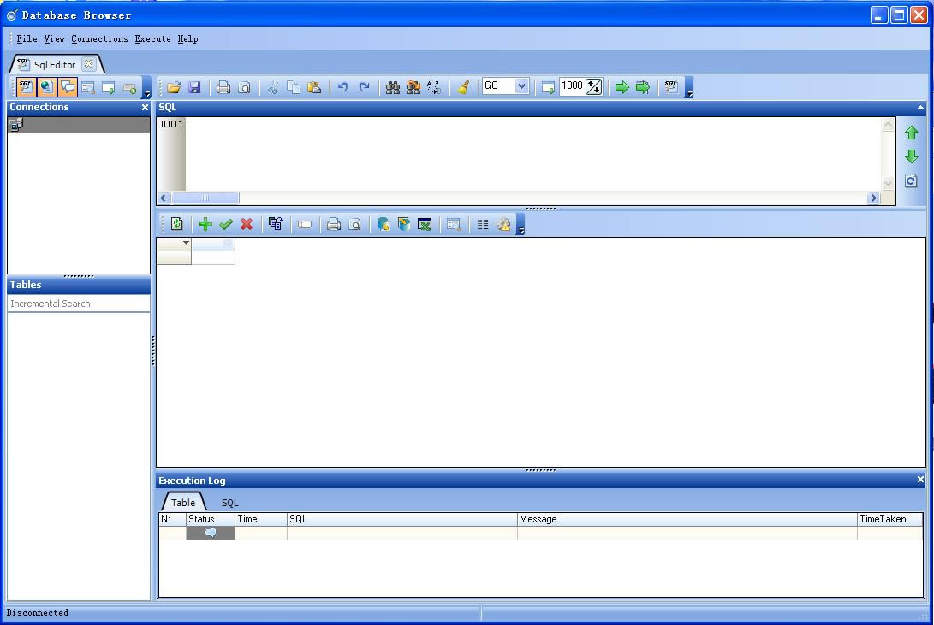
Task: Cut selection with scissors icon
Action: [x=273, y=87]
